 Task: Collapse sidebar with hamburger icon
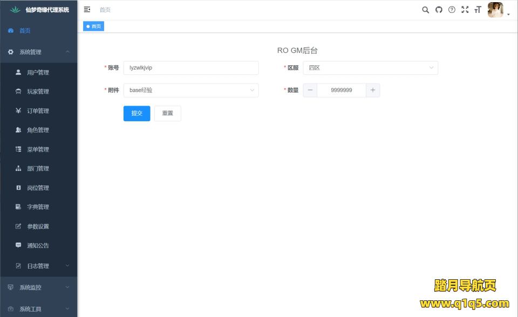pos(87,10)
